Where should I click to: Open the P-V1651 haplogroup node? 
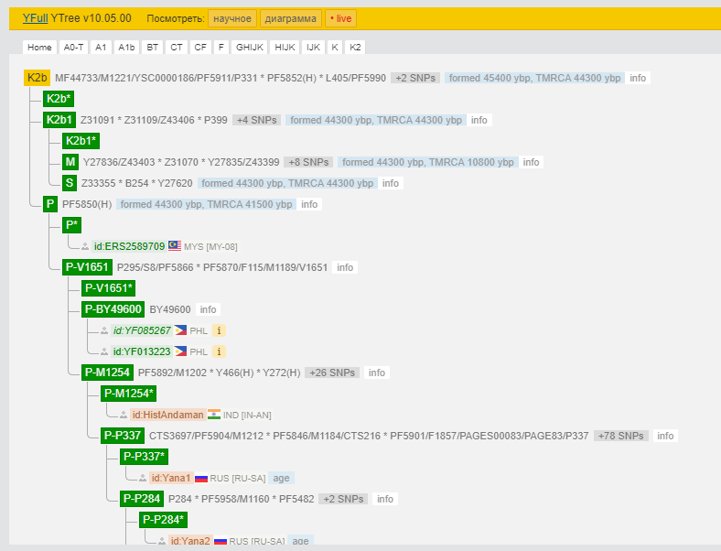coord(87,267)
